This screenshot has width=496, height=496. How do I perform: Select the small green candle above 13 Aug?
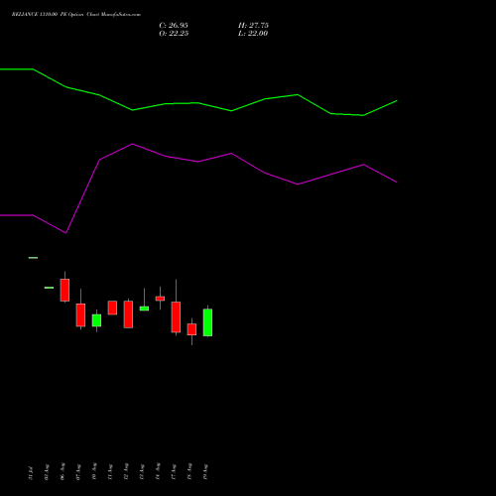[144, 309]
